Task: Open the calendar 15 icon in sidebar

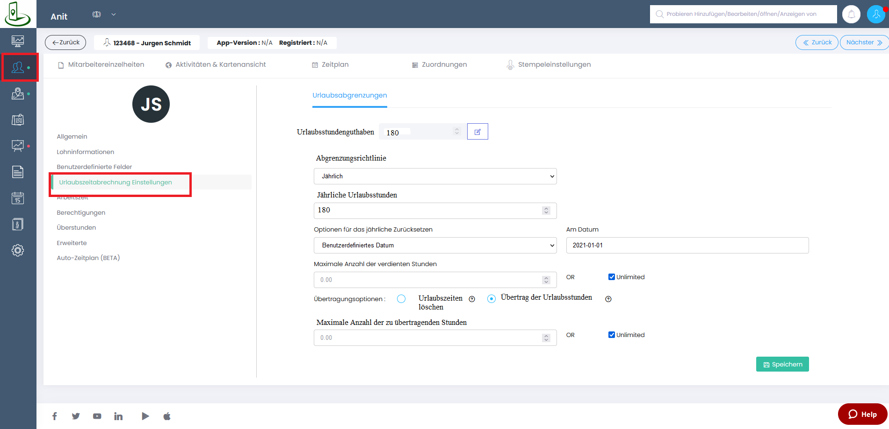Action: [18, 198]
